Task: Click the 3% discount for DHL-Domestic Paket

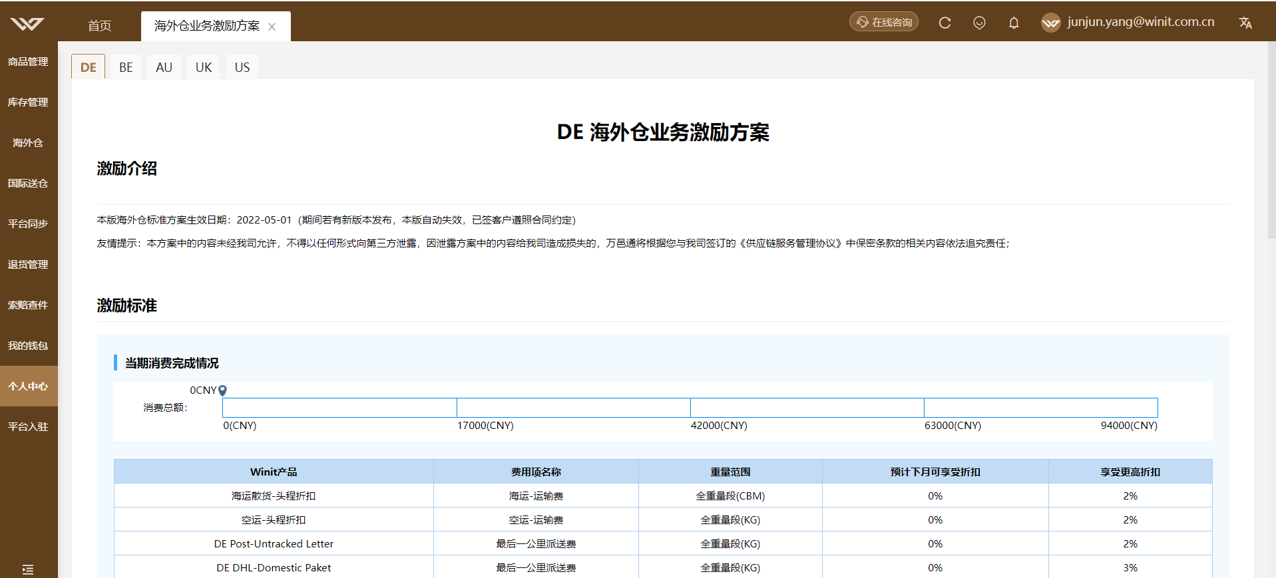Action: click(x=1130, y=568)
